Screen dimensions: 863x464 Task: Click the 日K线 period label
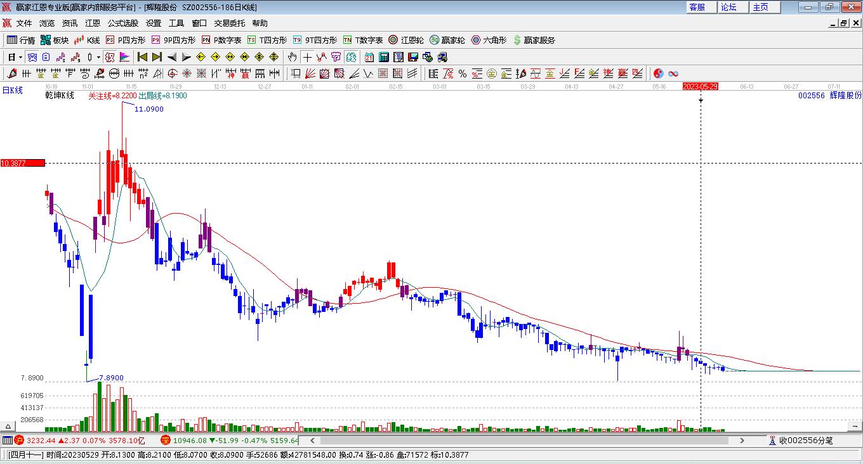pos(13,90)
